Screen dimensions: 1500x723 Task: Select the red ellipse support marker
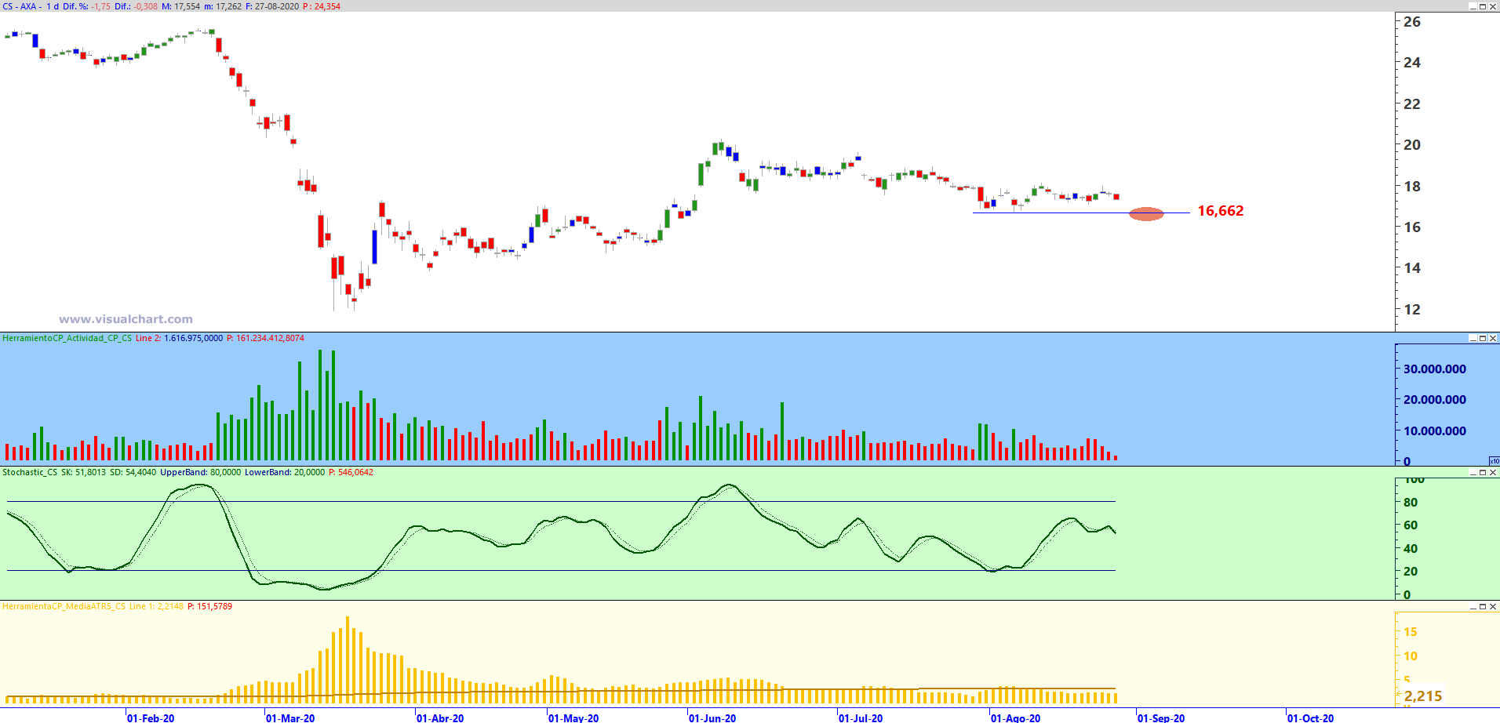click(1146, 213)
